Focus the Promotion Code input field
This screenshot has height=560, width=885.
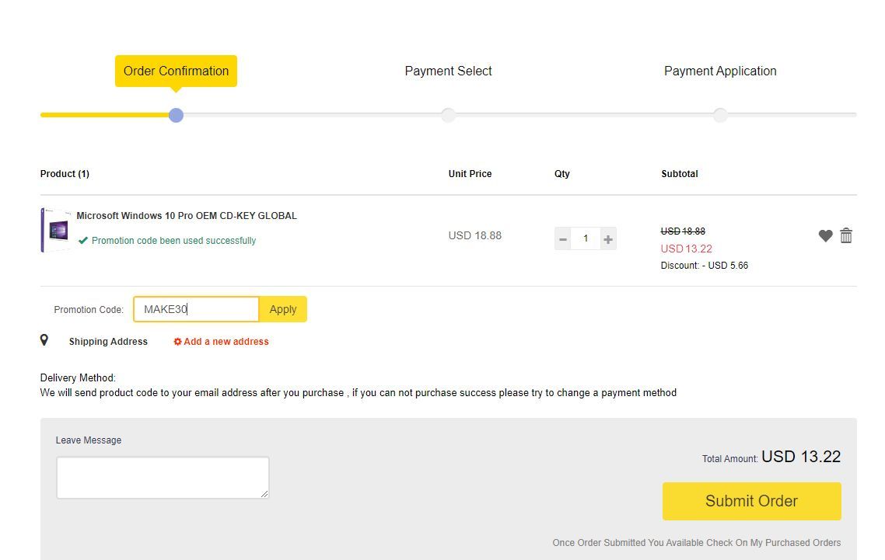coord(196,309)
